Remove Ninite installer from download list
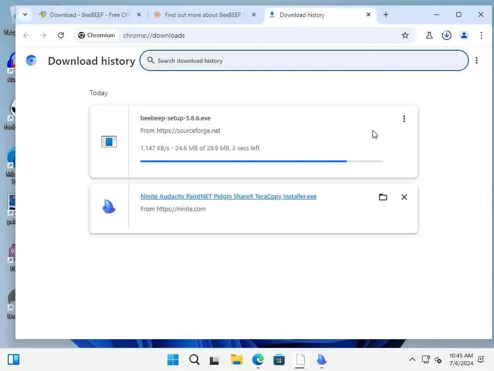The width and height of the screenshot is (494, 371). point(404,197)
